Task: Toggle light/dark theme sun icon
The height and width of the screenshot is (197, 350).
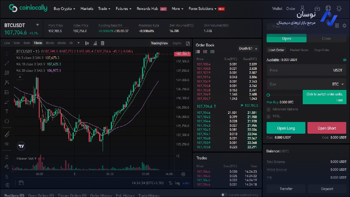Action: pyautogui.click(x=339, y=8)
